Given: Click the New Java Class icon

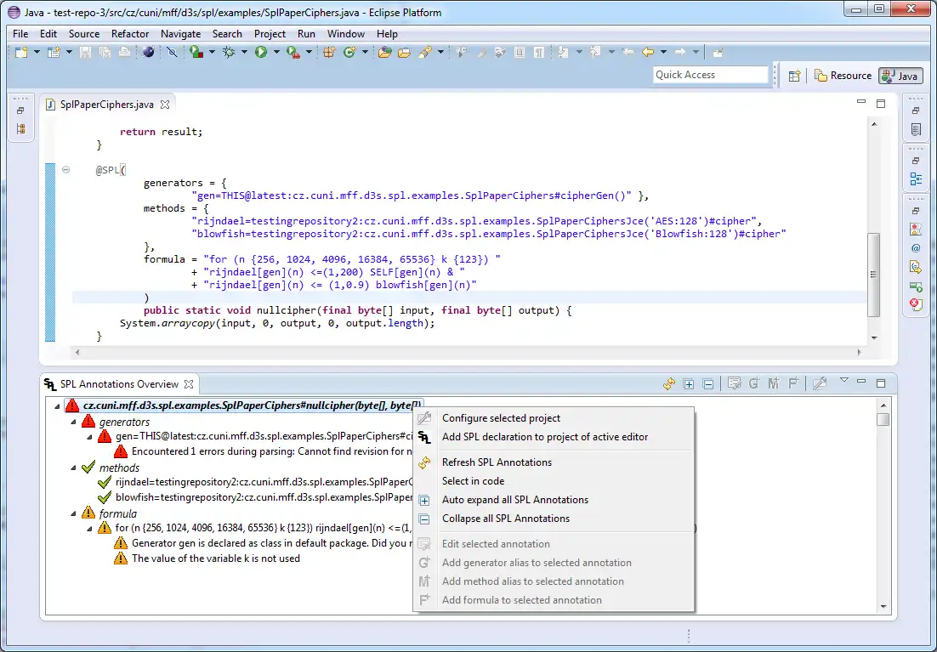Looking at the screenshot, I should coord(349,53).
